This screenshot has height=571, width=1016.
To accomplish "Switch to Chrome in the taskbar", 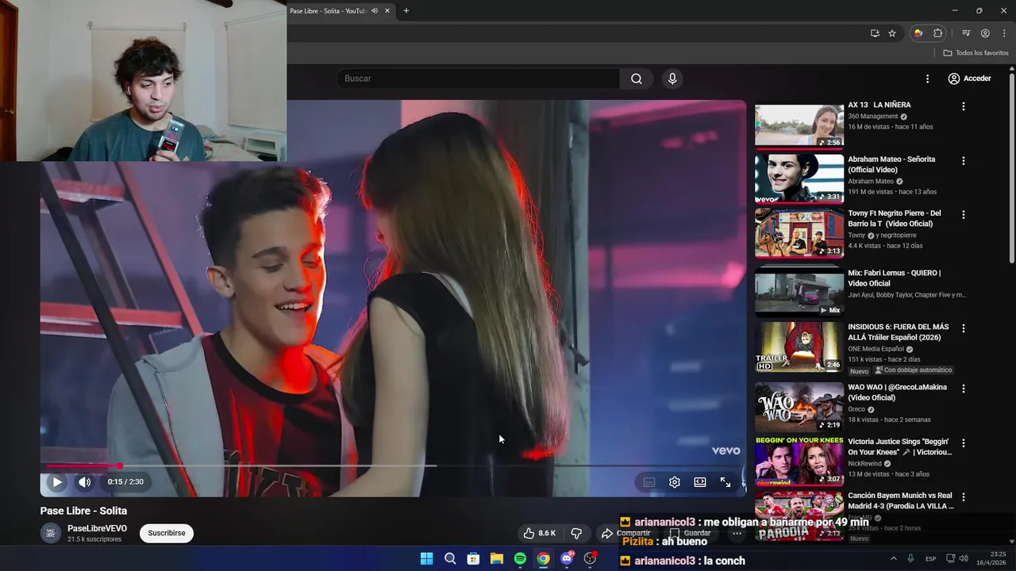I will pos(543,559).
